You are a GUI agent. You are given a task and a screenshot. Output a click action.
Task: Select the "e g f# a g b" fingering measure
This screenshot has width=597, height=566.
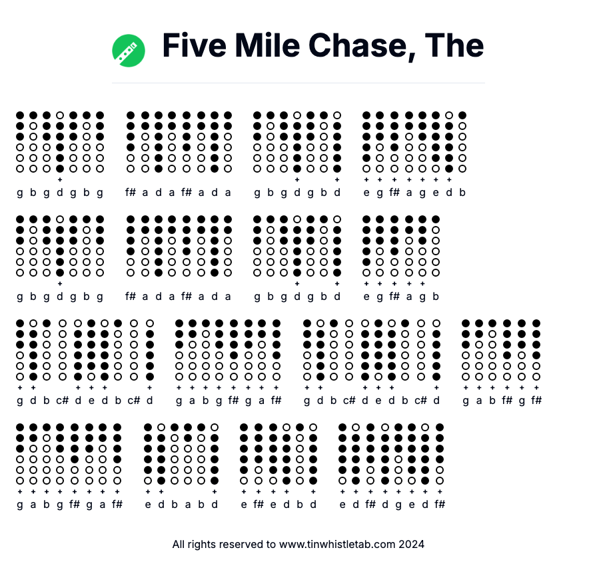coord(400,258)
